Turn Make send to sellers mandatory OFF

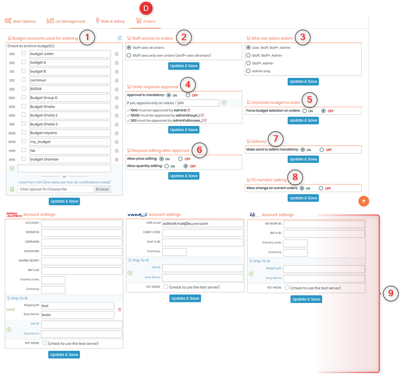pos(322,149)
